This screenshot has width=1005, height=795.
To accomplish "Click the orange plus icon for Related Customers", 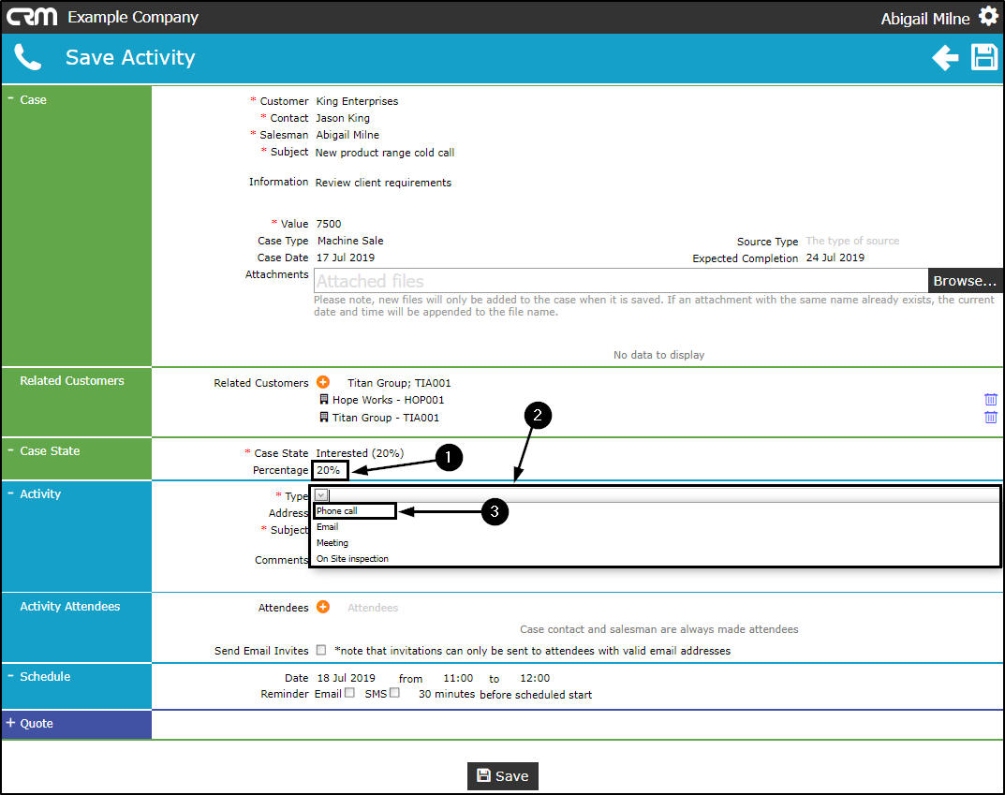I will [x=323, y=382].
